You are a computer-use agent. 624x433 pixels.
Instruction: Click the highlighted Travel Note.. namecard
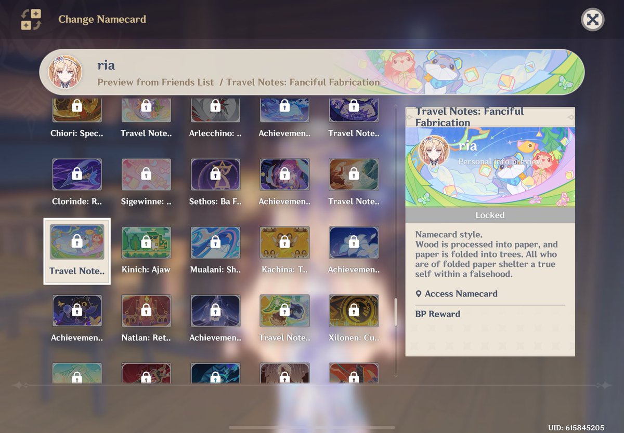click(x=77, y=251)
